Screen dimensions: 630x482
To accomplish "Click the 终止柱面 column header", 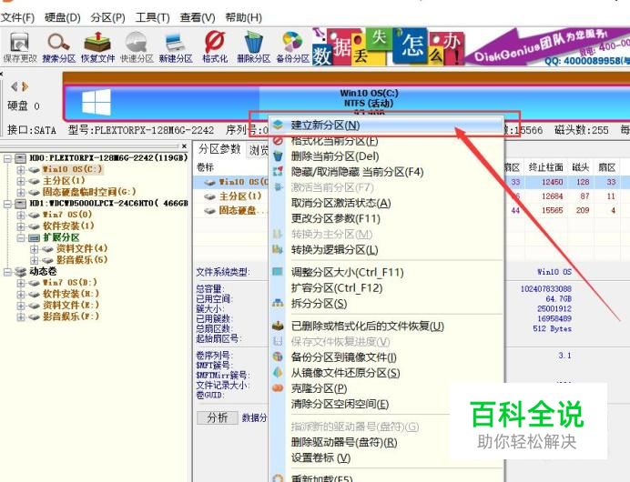I will click(x=545, y=167).
